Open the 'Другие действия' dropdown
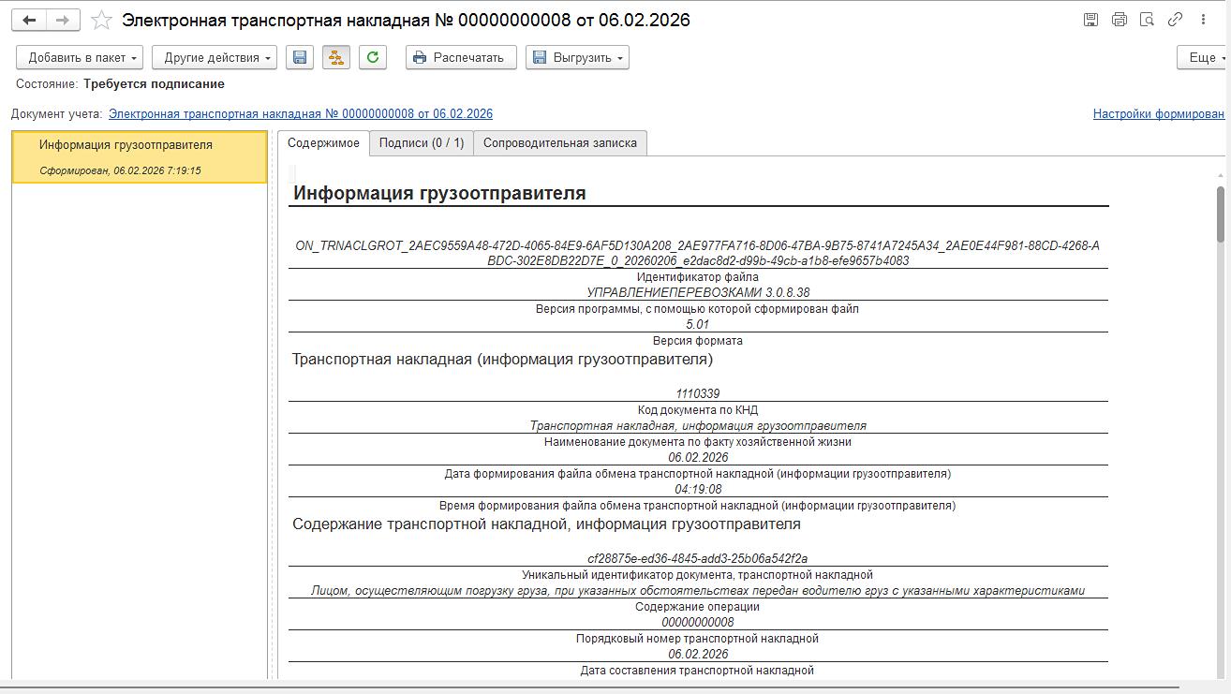This screenshot has width=1231, height=694. [215, 57]
